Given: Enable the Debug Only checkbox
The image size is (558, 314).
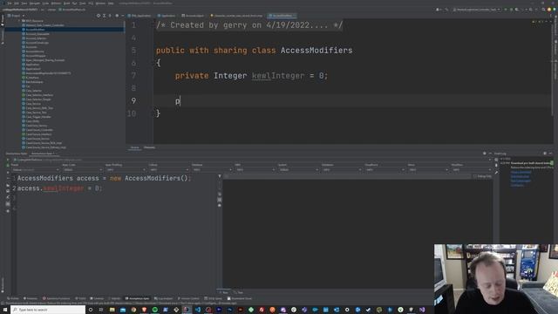Looking at the screenshot, I should 475,176.
